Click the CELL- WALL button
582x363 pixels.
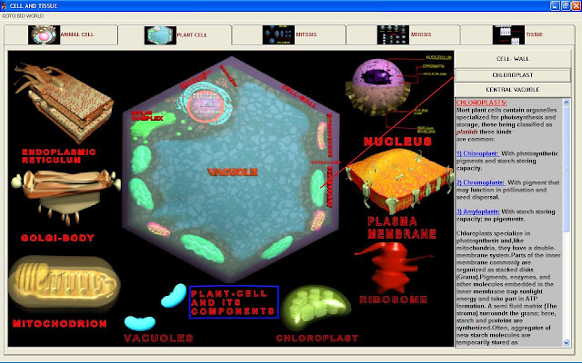click(513, 59)
